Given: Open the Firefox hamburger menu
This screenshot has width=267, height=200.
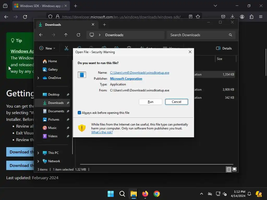Looking at the screenshot, I should click(261, 17).
